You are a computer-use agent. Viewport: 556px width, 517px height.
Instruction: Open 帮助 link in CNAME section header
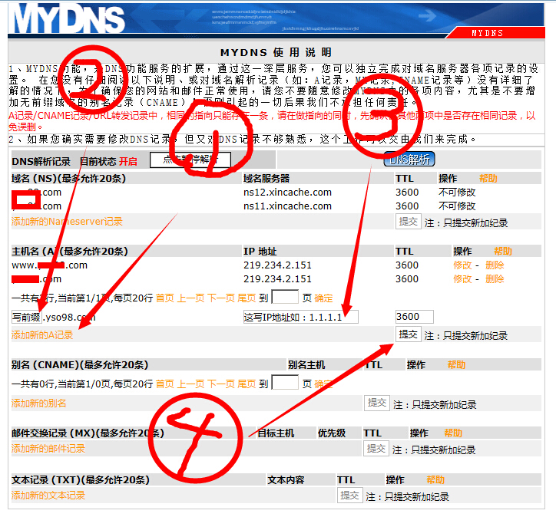coord(456,364)
